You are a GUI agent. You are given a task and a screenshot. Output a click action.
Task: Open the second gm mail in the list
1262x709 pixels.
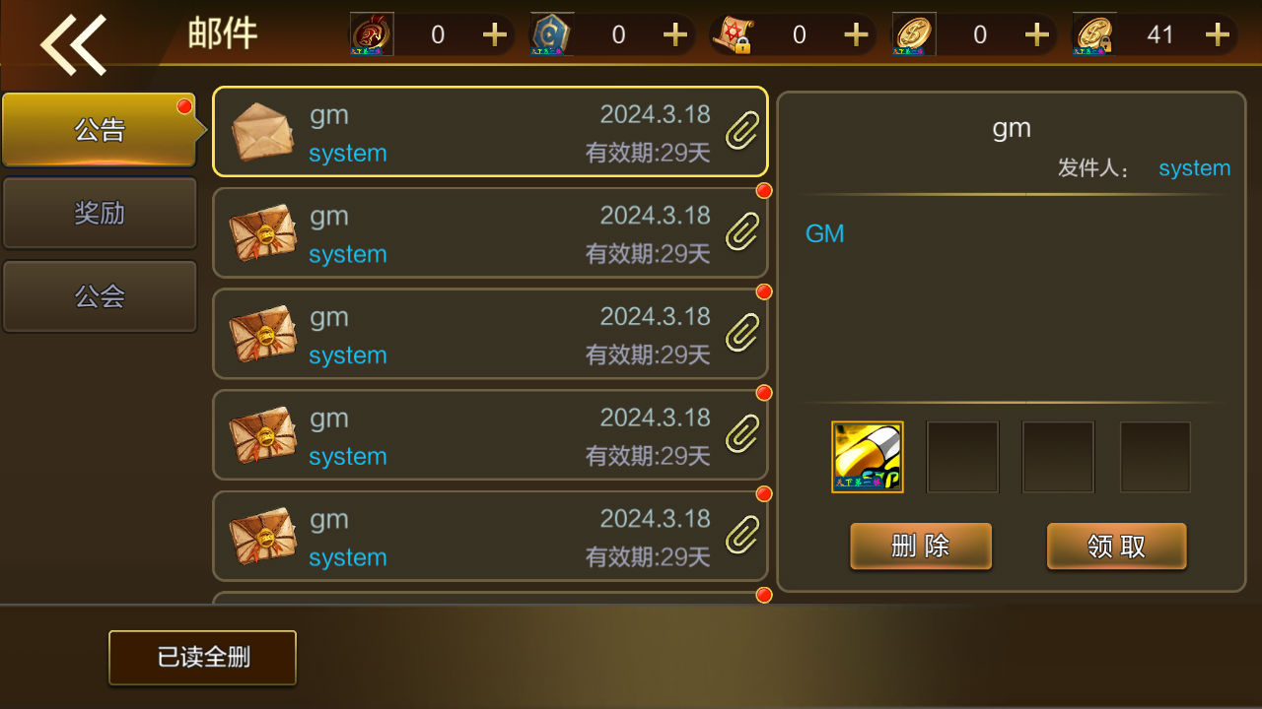click(x=490, y=233)
